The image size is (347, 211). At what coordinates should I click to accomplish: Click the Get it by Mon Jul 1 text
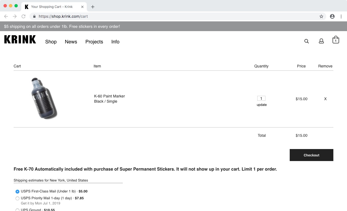click(x=41, y=203)
